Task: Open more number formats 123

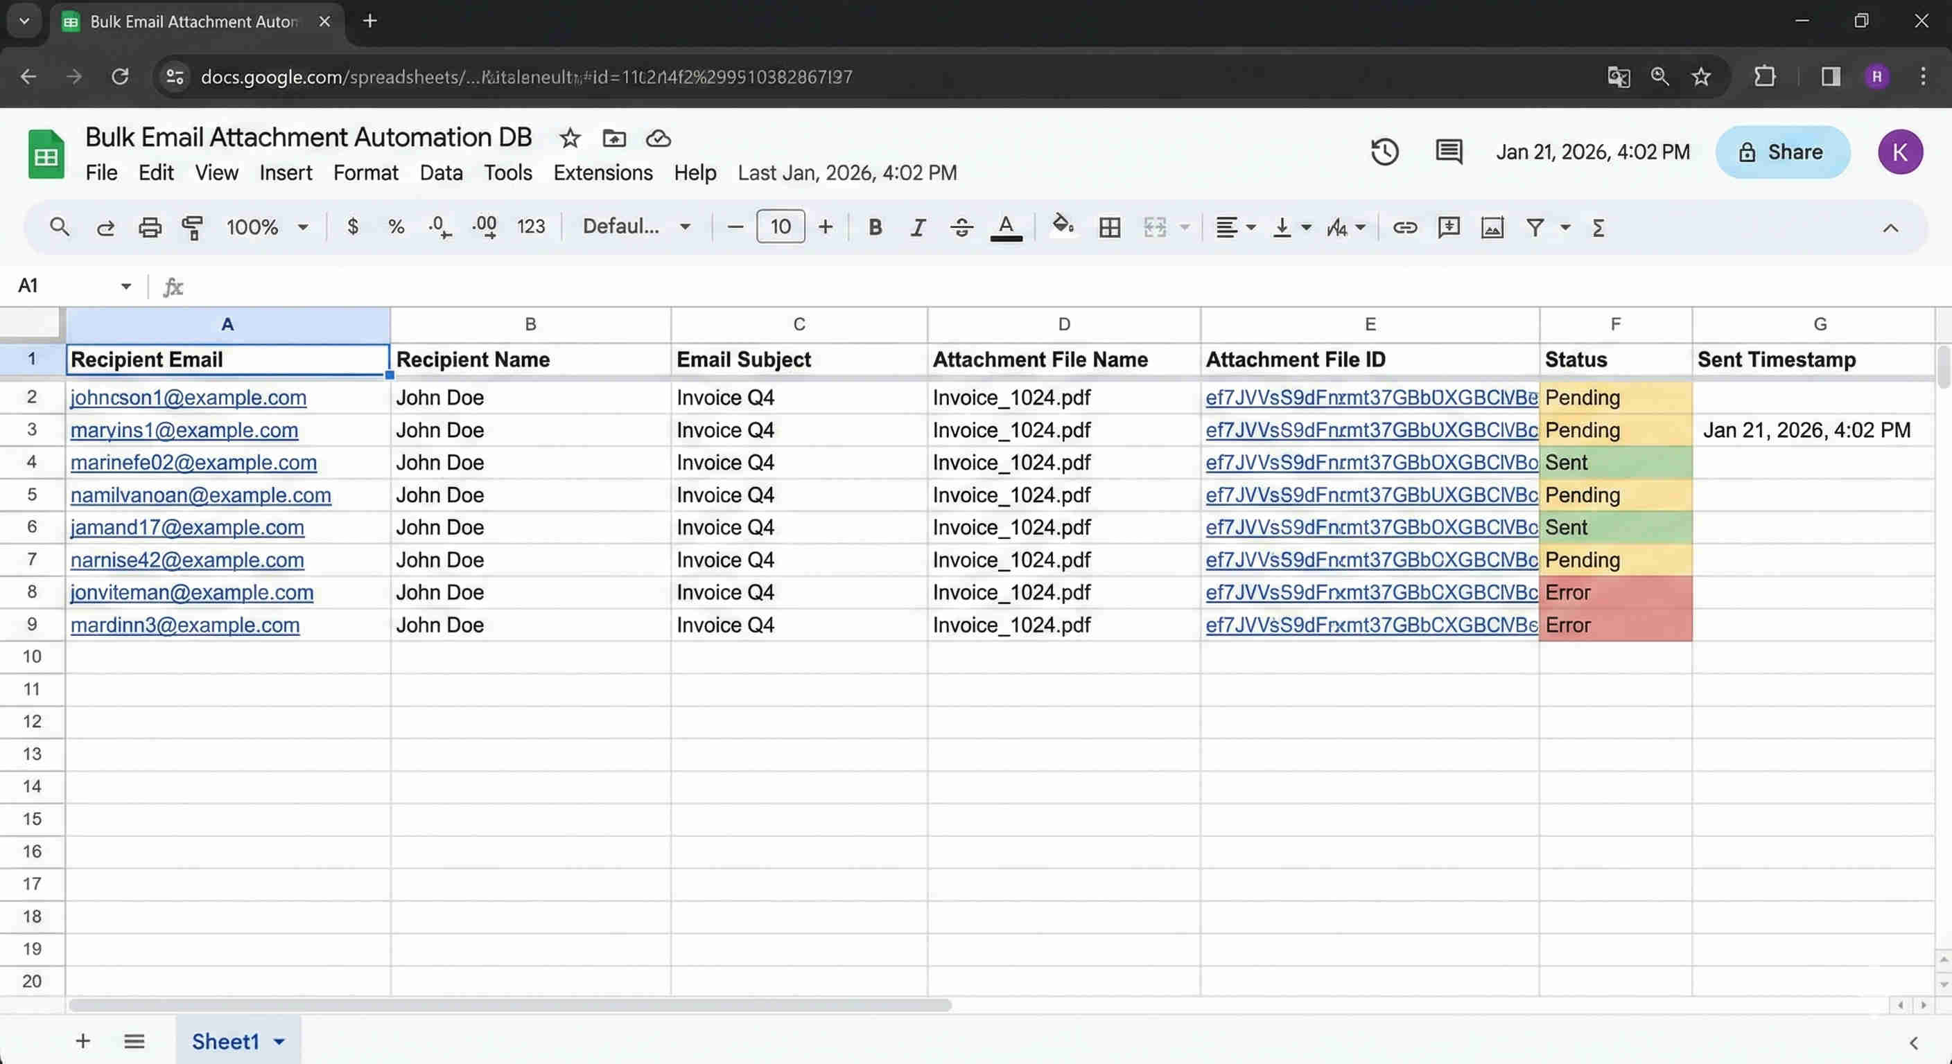Action: pyautogui.click(x=530, y=227)
